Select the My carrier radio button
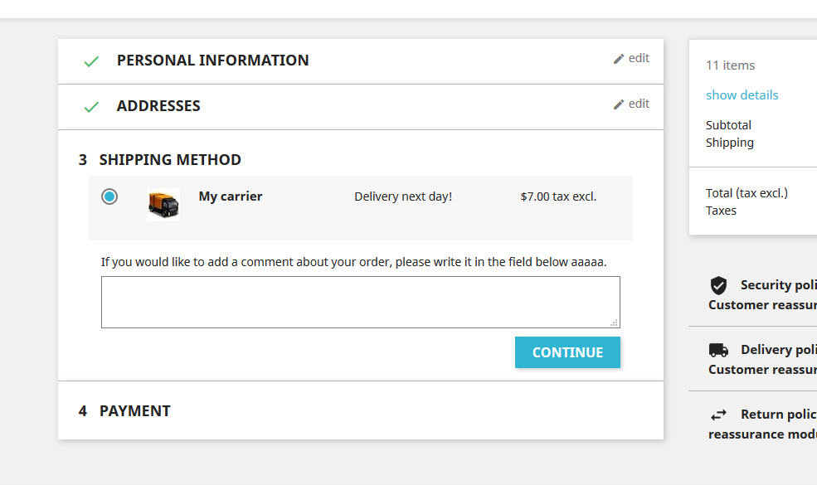Screen dimensions: 817x485 pyautogui.click(x=109, y=196)
